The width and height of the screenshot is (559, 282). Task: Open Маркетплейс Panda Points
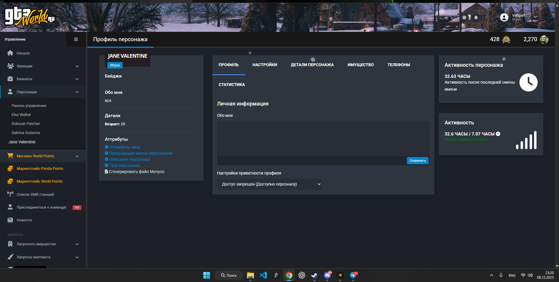[40, 169]
